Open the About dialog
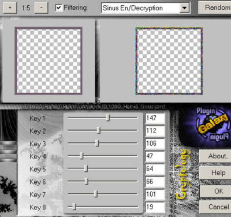 click(215, 156)
